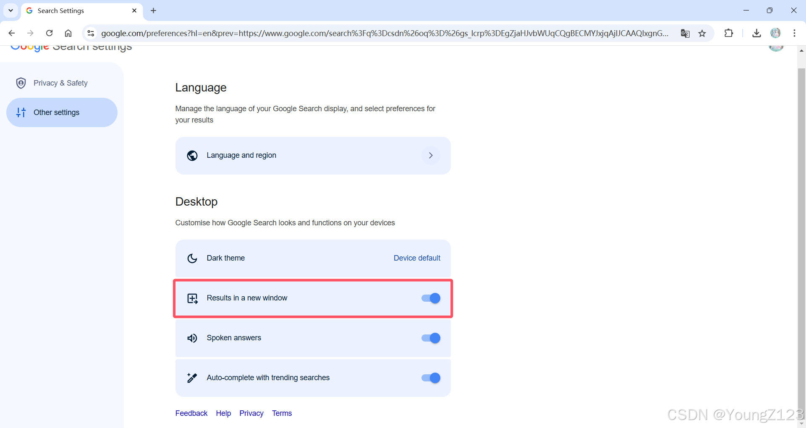
Task: Open the tab search dropdown arrow
Action: (x=10, y=10)
